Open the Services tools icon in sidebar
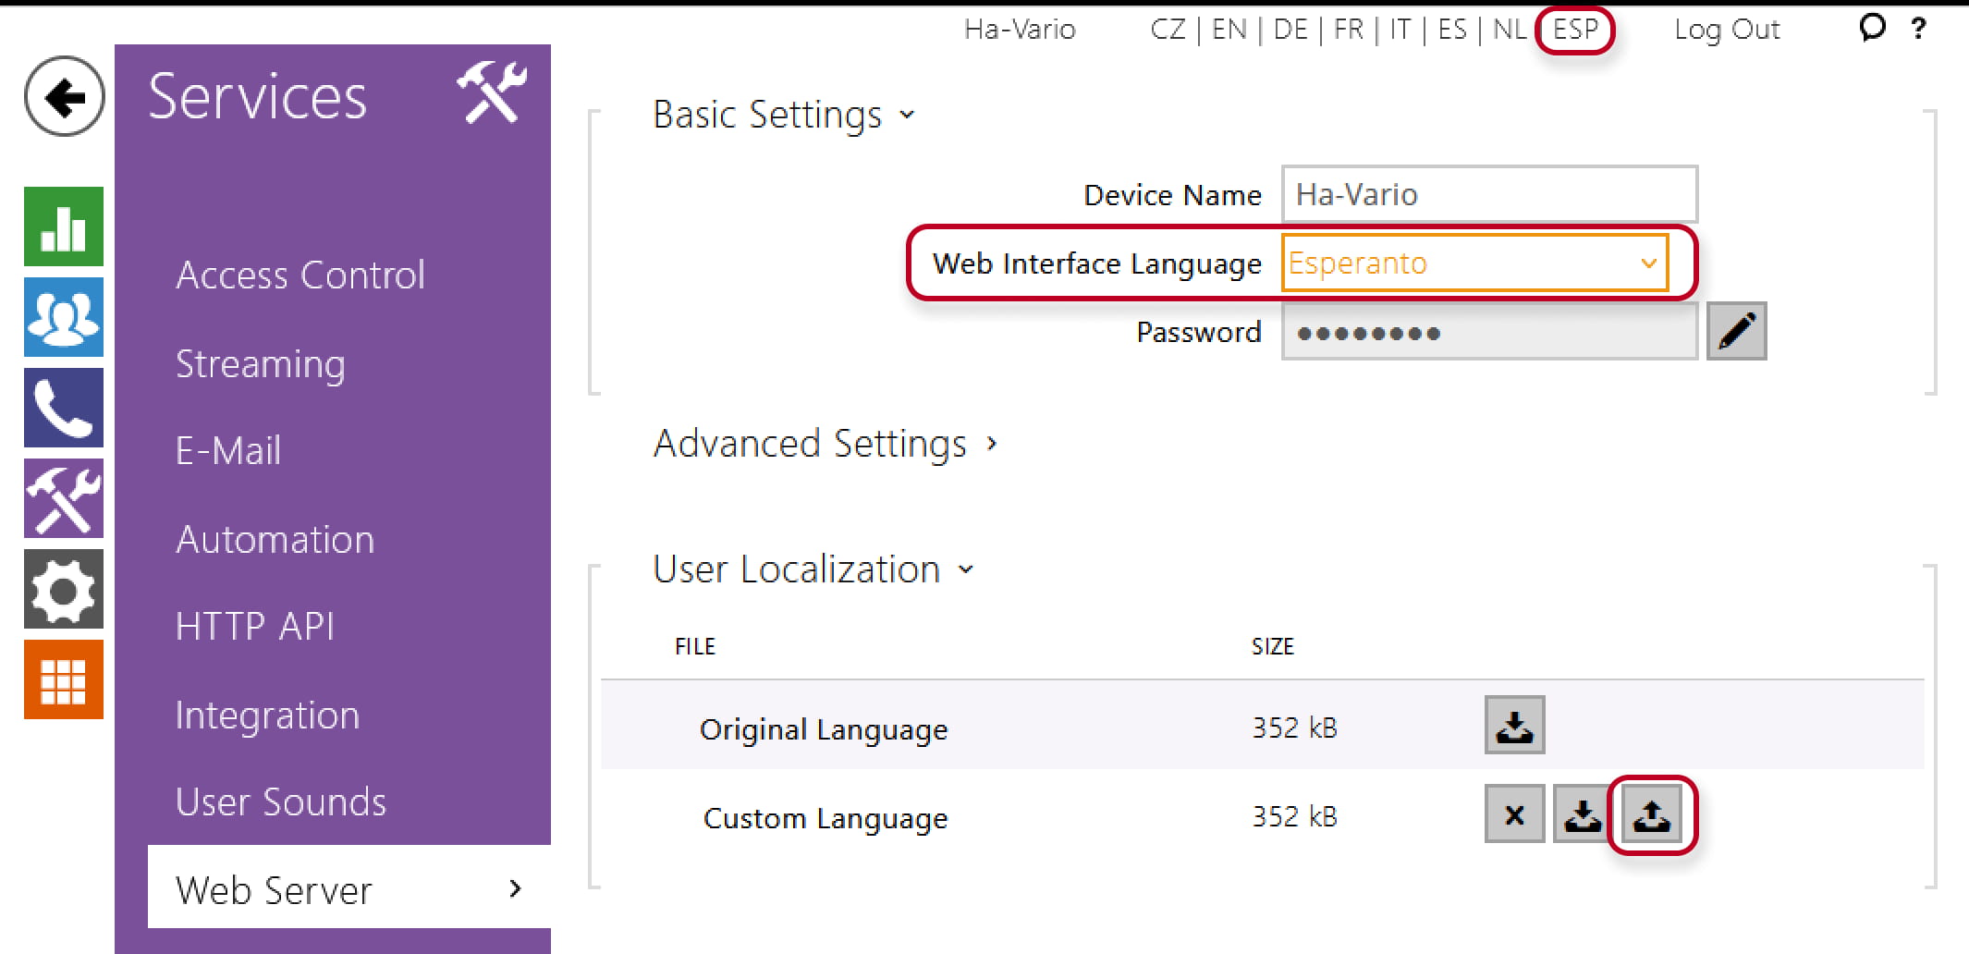The height and width of the screenshot is (954, 1969). 64,498
